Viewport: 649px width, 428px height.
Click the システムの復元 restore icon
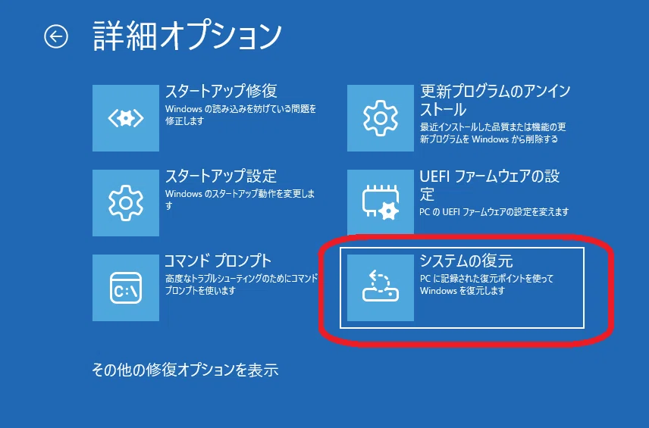pyautogui.click(x=381, y=288)
